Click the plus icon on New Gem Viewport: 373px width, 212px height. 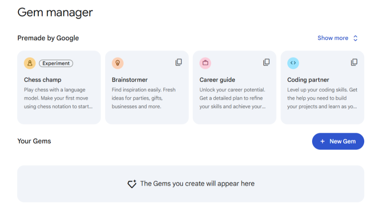pyautogui.click(x=322, y=141)
